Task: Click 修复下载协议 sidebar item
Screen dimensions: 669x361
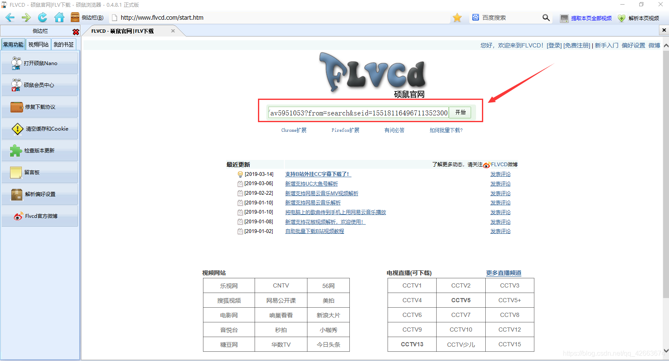Action: pyautogui.click(x=40, y=107)
